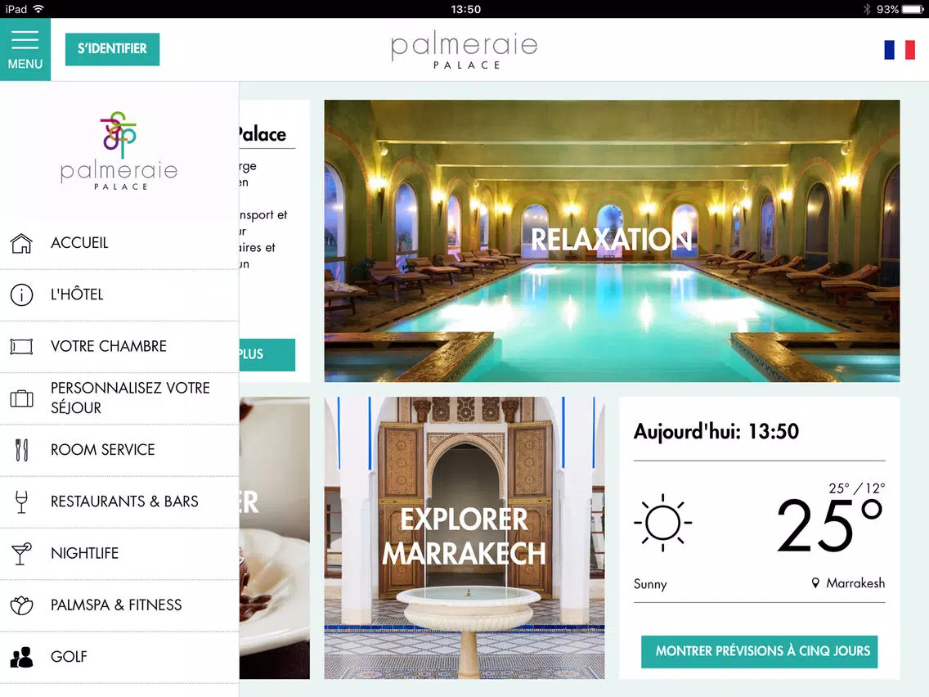Open the Restaurants & Bars glass icon

coord(21,501)
